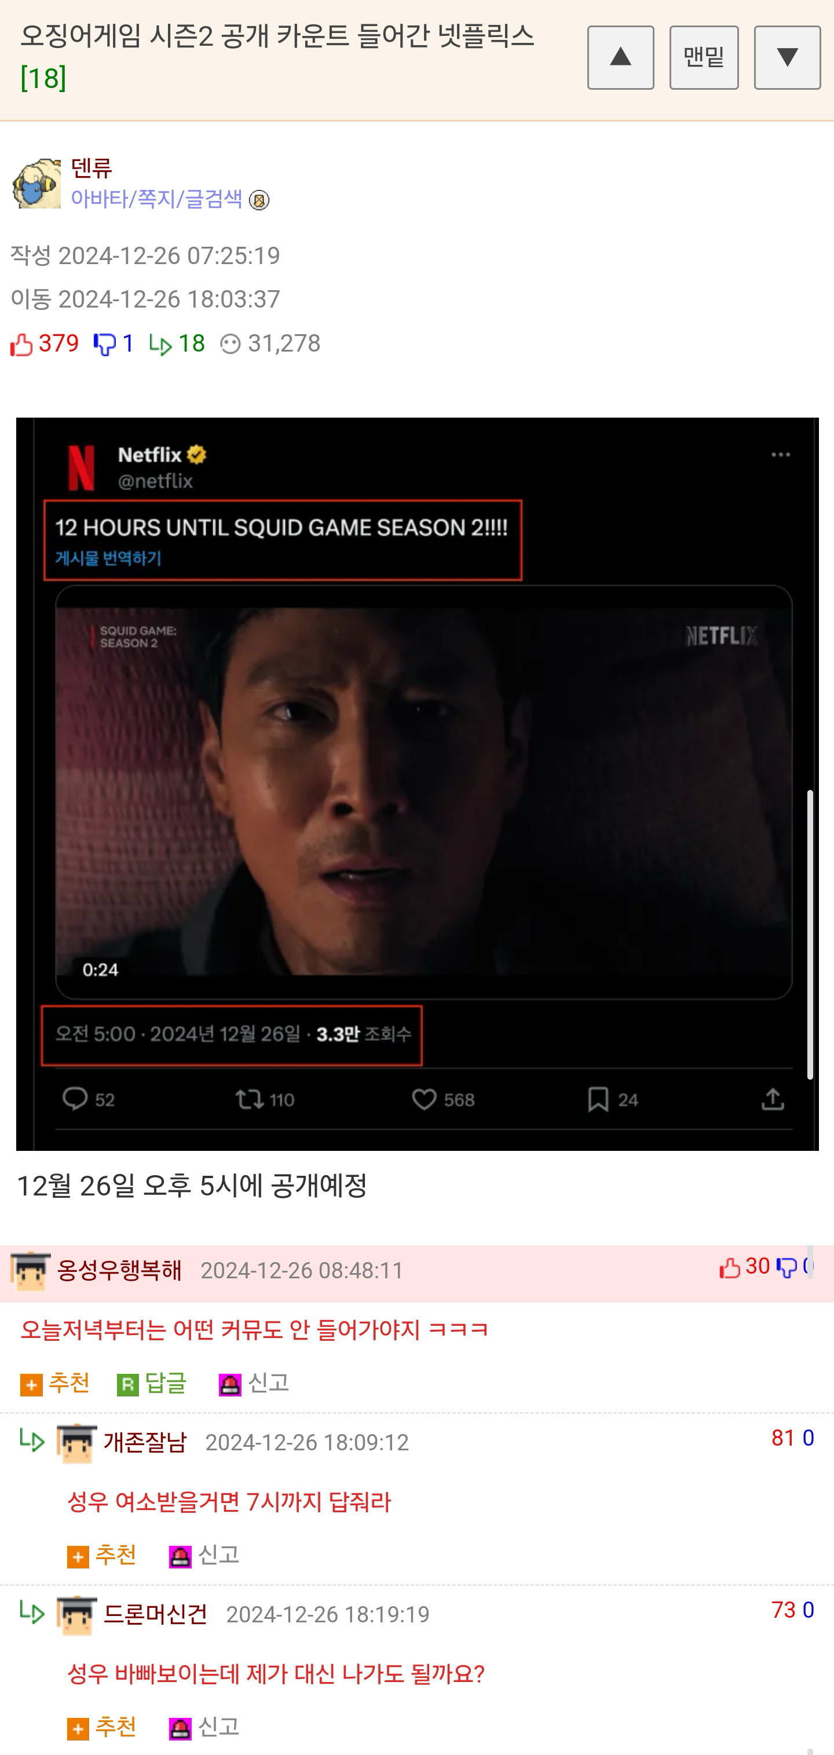The image size is (834, 1755).
Task: Click the medal badge icon beside 글검색
Action: pyautogui.click(x=259, y=200)
